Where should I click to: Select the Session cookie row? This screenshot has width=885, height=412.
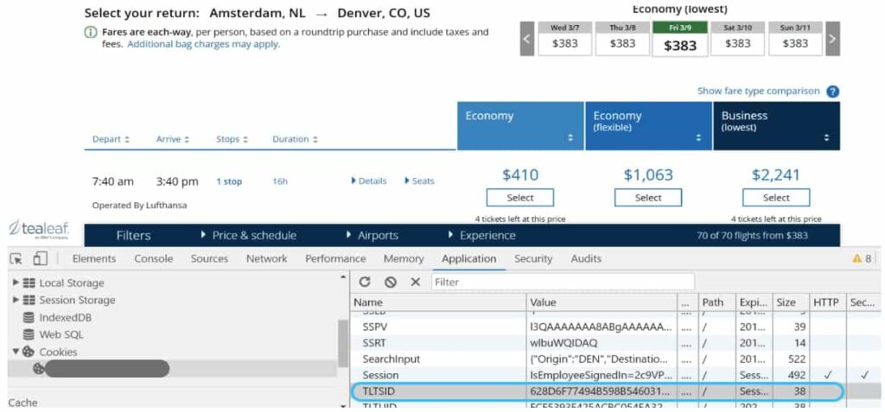614,375
